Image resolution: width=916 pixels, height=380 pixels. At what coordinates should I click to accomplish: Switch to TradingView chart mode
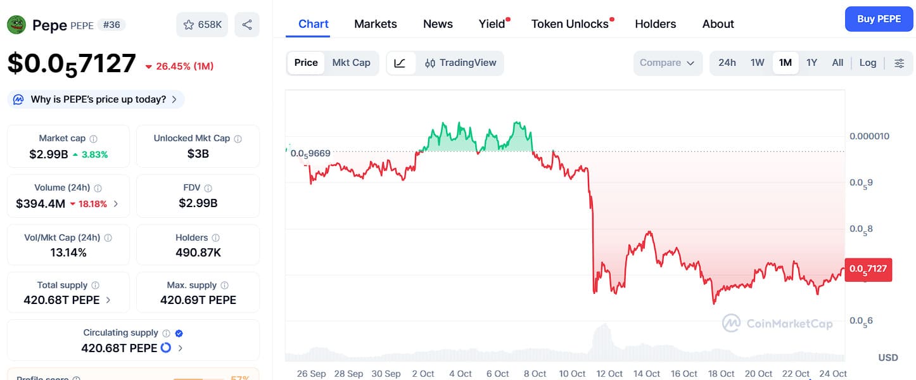[461, 63]
